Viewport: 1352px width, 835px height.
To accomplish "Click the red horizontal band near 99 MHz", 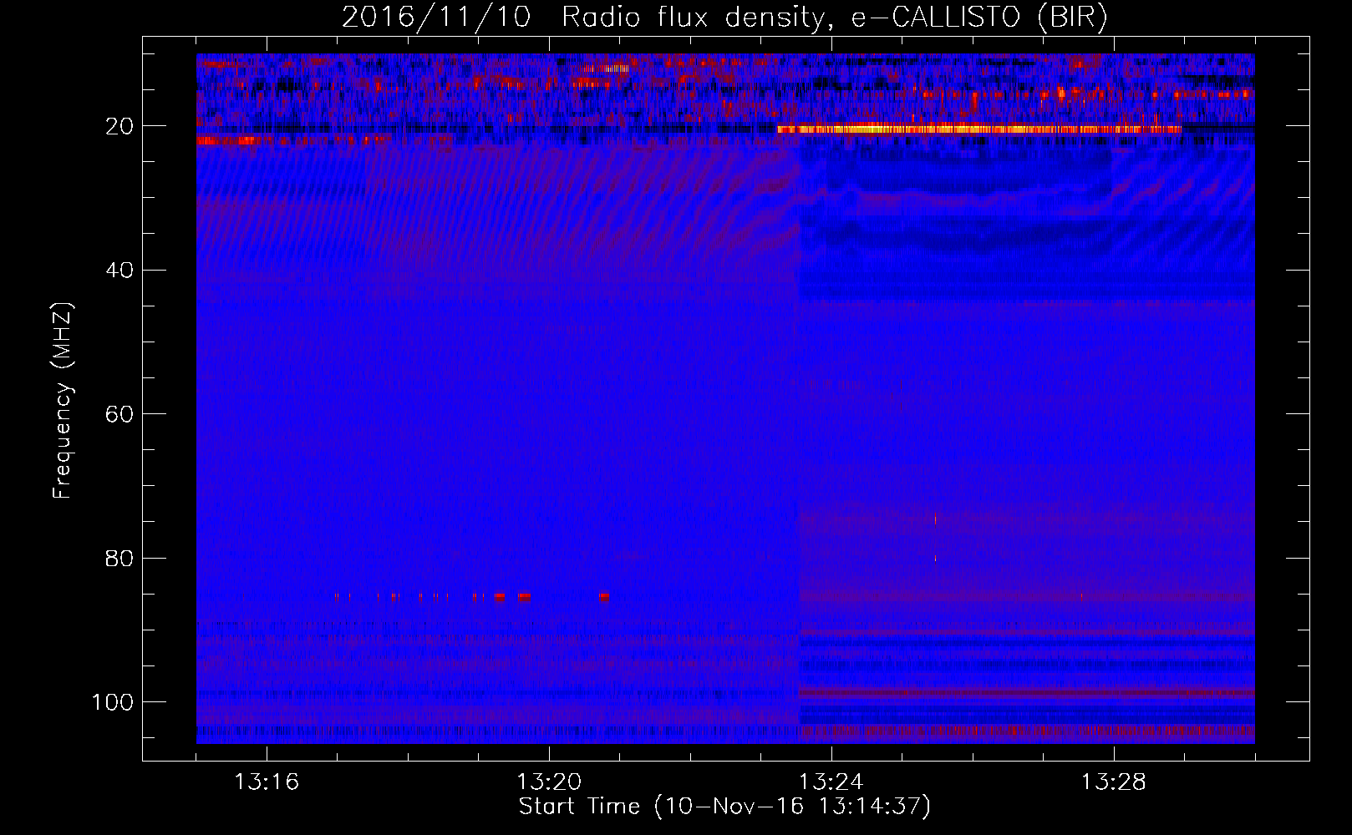I will 1027,692.
